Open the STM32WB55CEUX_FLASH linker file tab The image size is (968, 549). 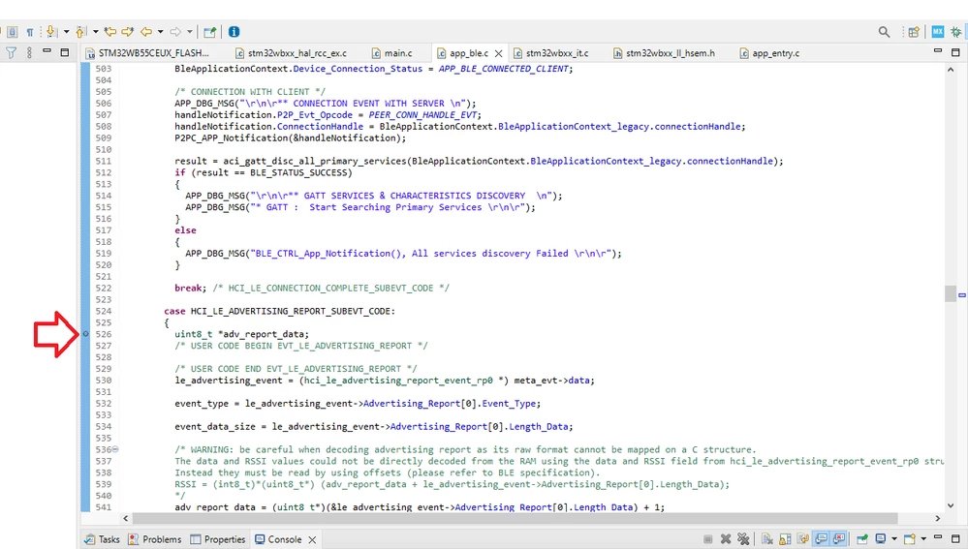(x=148, y=53)
